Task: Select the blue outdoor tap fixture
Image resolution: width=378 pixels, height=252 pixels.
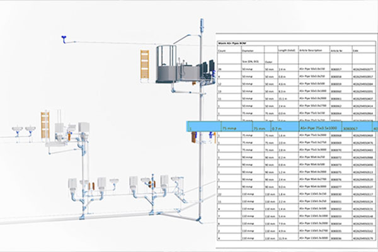Action: (62, 39)
